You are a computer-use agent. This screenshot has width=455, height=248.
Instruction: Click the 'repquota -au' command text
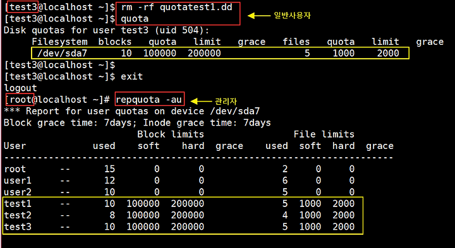click(149, 100)
